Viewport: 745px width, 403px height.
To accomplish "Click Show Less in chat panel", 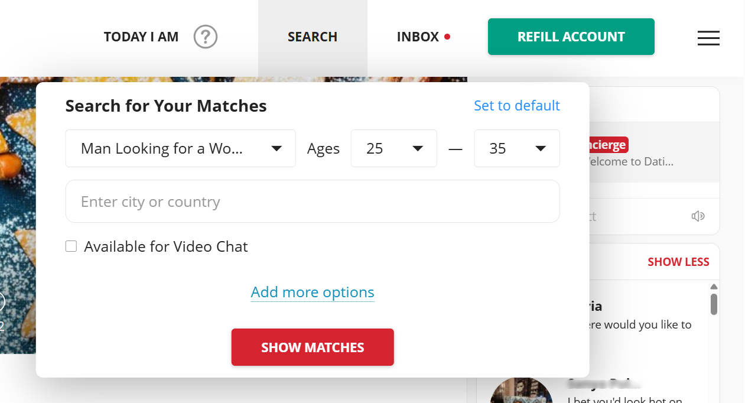I will point(678,262).
